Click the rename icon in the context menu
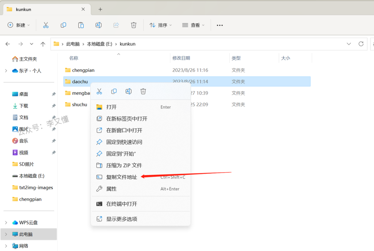 (x=129, y=91)
